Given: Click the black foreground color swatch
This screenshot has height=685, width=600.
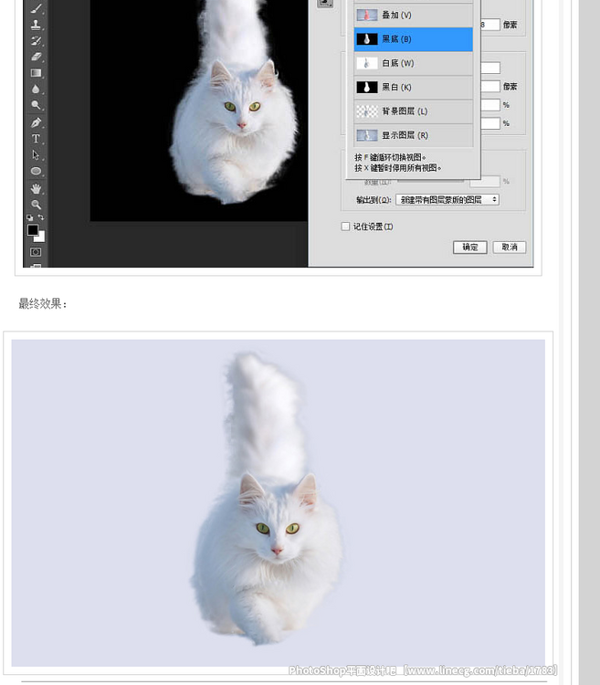Looking at the screenshot, I should click(33, 230).
